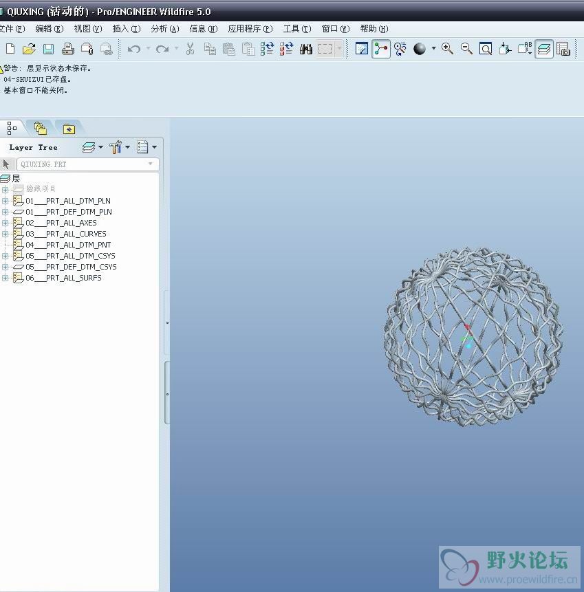This screenshot has width=584, height=592.
Task: Open the display style dropdown arrow
Action: 433,48
